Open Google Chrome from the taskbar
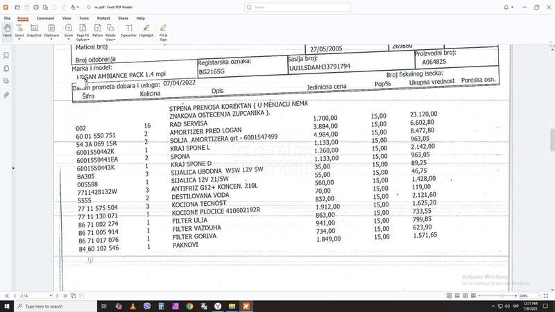This screenshot has width=555, height=312. point(189,306)
